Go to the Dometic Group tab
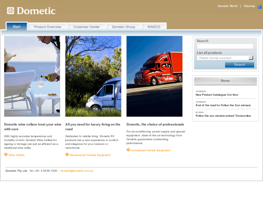This screenshot has height=197, width=263. (123, 27)
